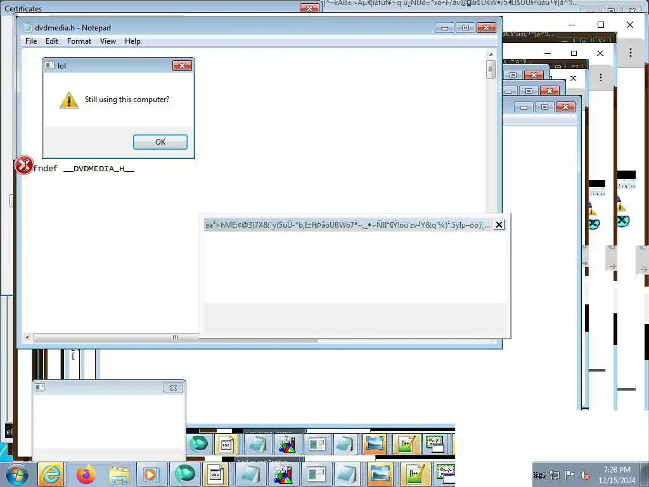Open the Windows Start menu
The height and width of the screenshot is (487, 649).
pyautogui.click(x=16, y=474)
